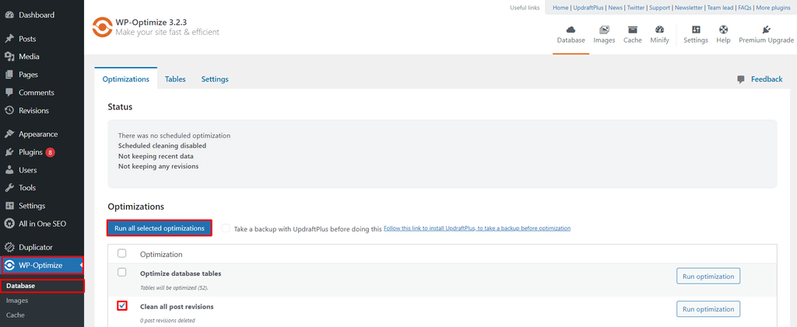Open the Minify tool icon
The image size is (797, 327).
tap(659, 30)
